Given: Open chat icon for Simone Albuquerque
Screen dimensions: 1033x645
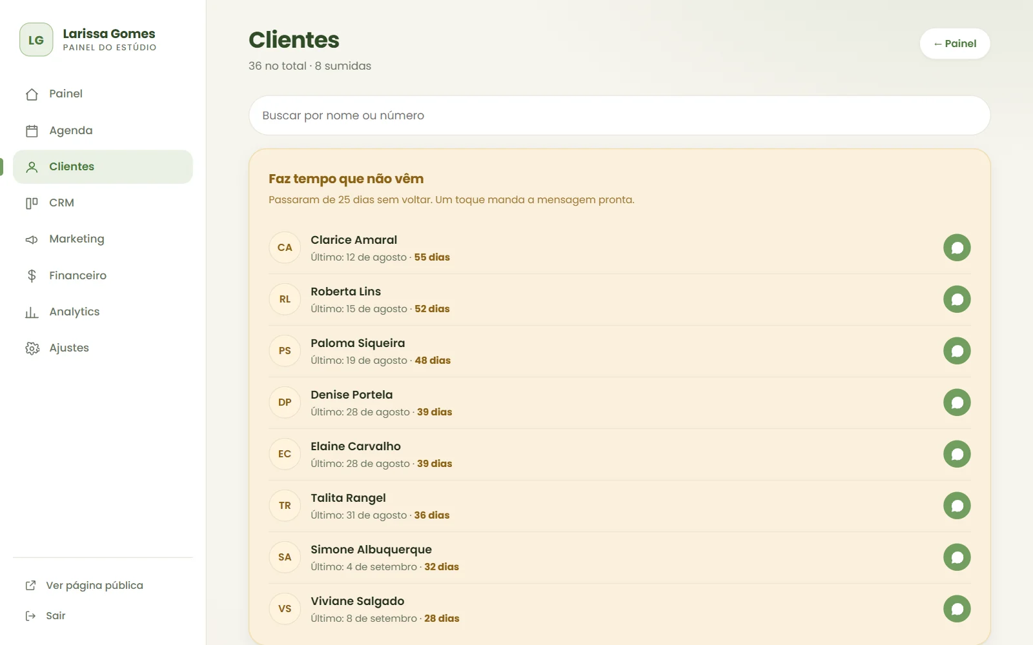Looking at the screenshot, I should coord(957,557).
